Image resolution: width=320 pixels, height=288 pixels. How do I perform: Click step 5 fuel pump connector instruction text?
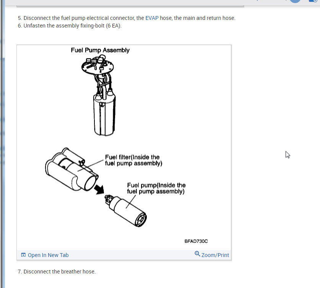click(x=127, y=18)
